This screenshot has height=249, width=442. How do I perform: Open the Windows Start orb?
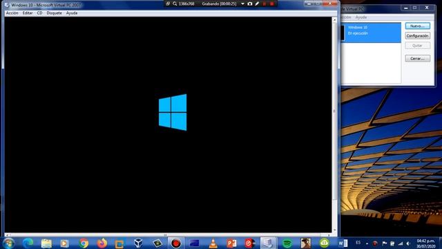(8, 243)
